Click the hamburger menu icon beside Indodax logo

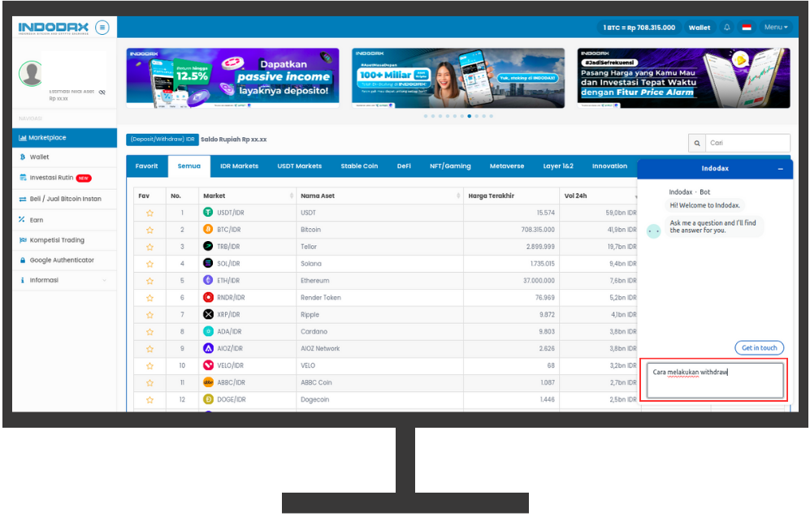coord(102,28)
